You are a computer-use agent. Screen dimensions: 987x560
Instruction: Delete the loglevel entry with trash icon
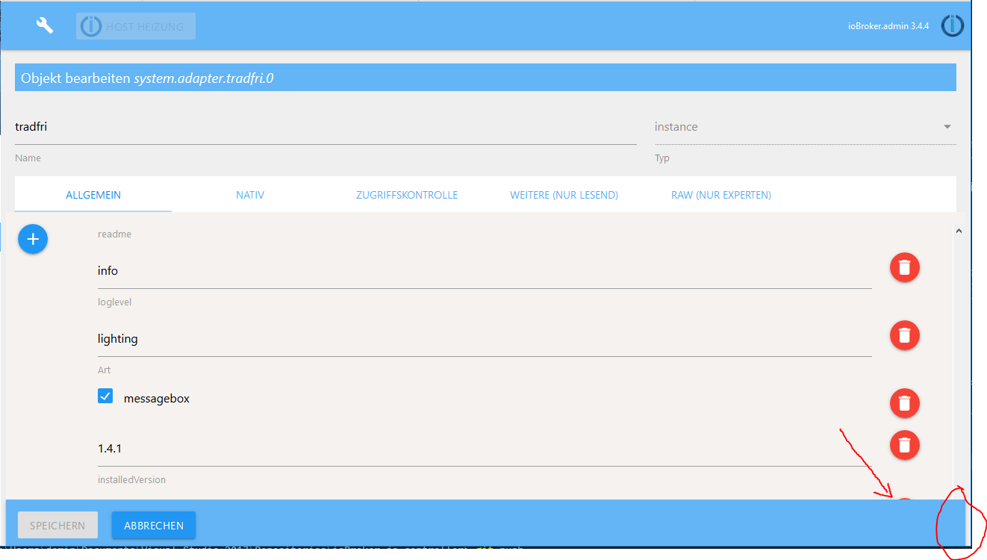pyautogui.click(x=904, y=335)
